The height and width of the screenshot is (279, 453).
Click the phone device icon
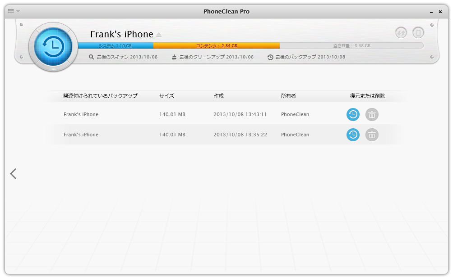click(418, 32)
